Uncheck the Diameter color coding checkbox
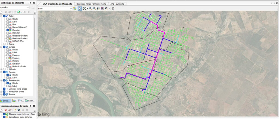279x119 pixels. 7,30
